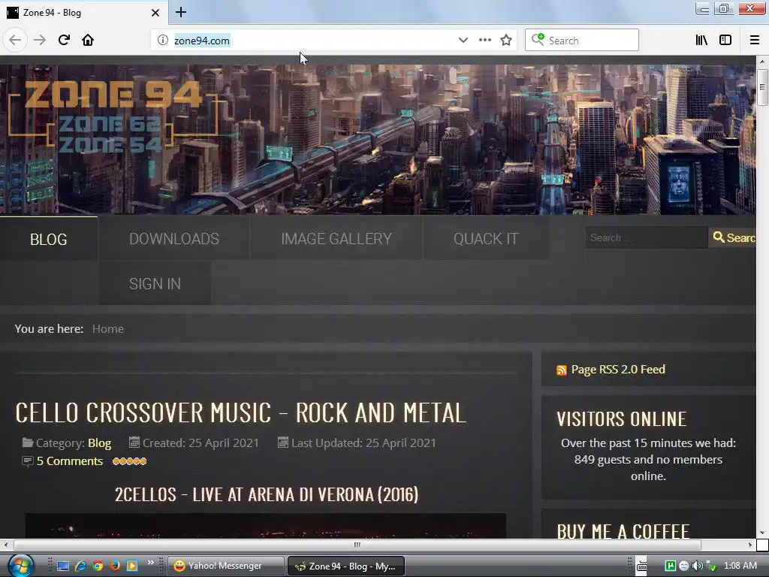Launch Firefox from quick launch
The image size is (769, 577).
115,566
